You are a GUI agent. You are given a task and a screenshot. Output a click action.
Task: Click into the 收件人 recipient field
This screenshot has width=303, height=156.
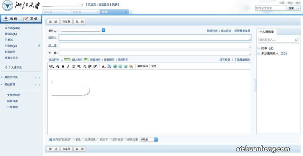point(155,38)
